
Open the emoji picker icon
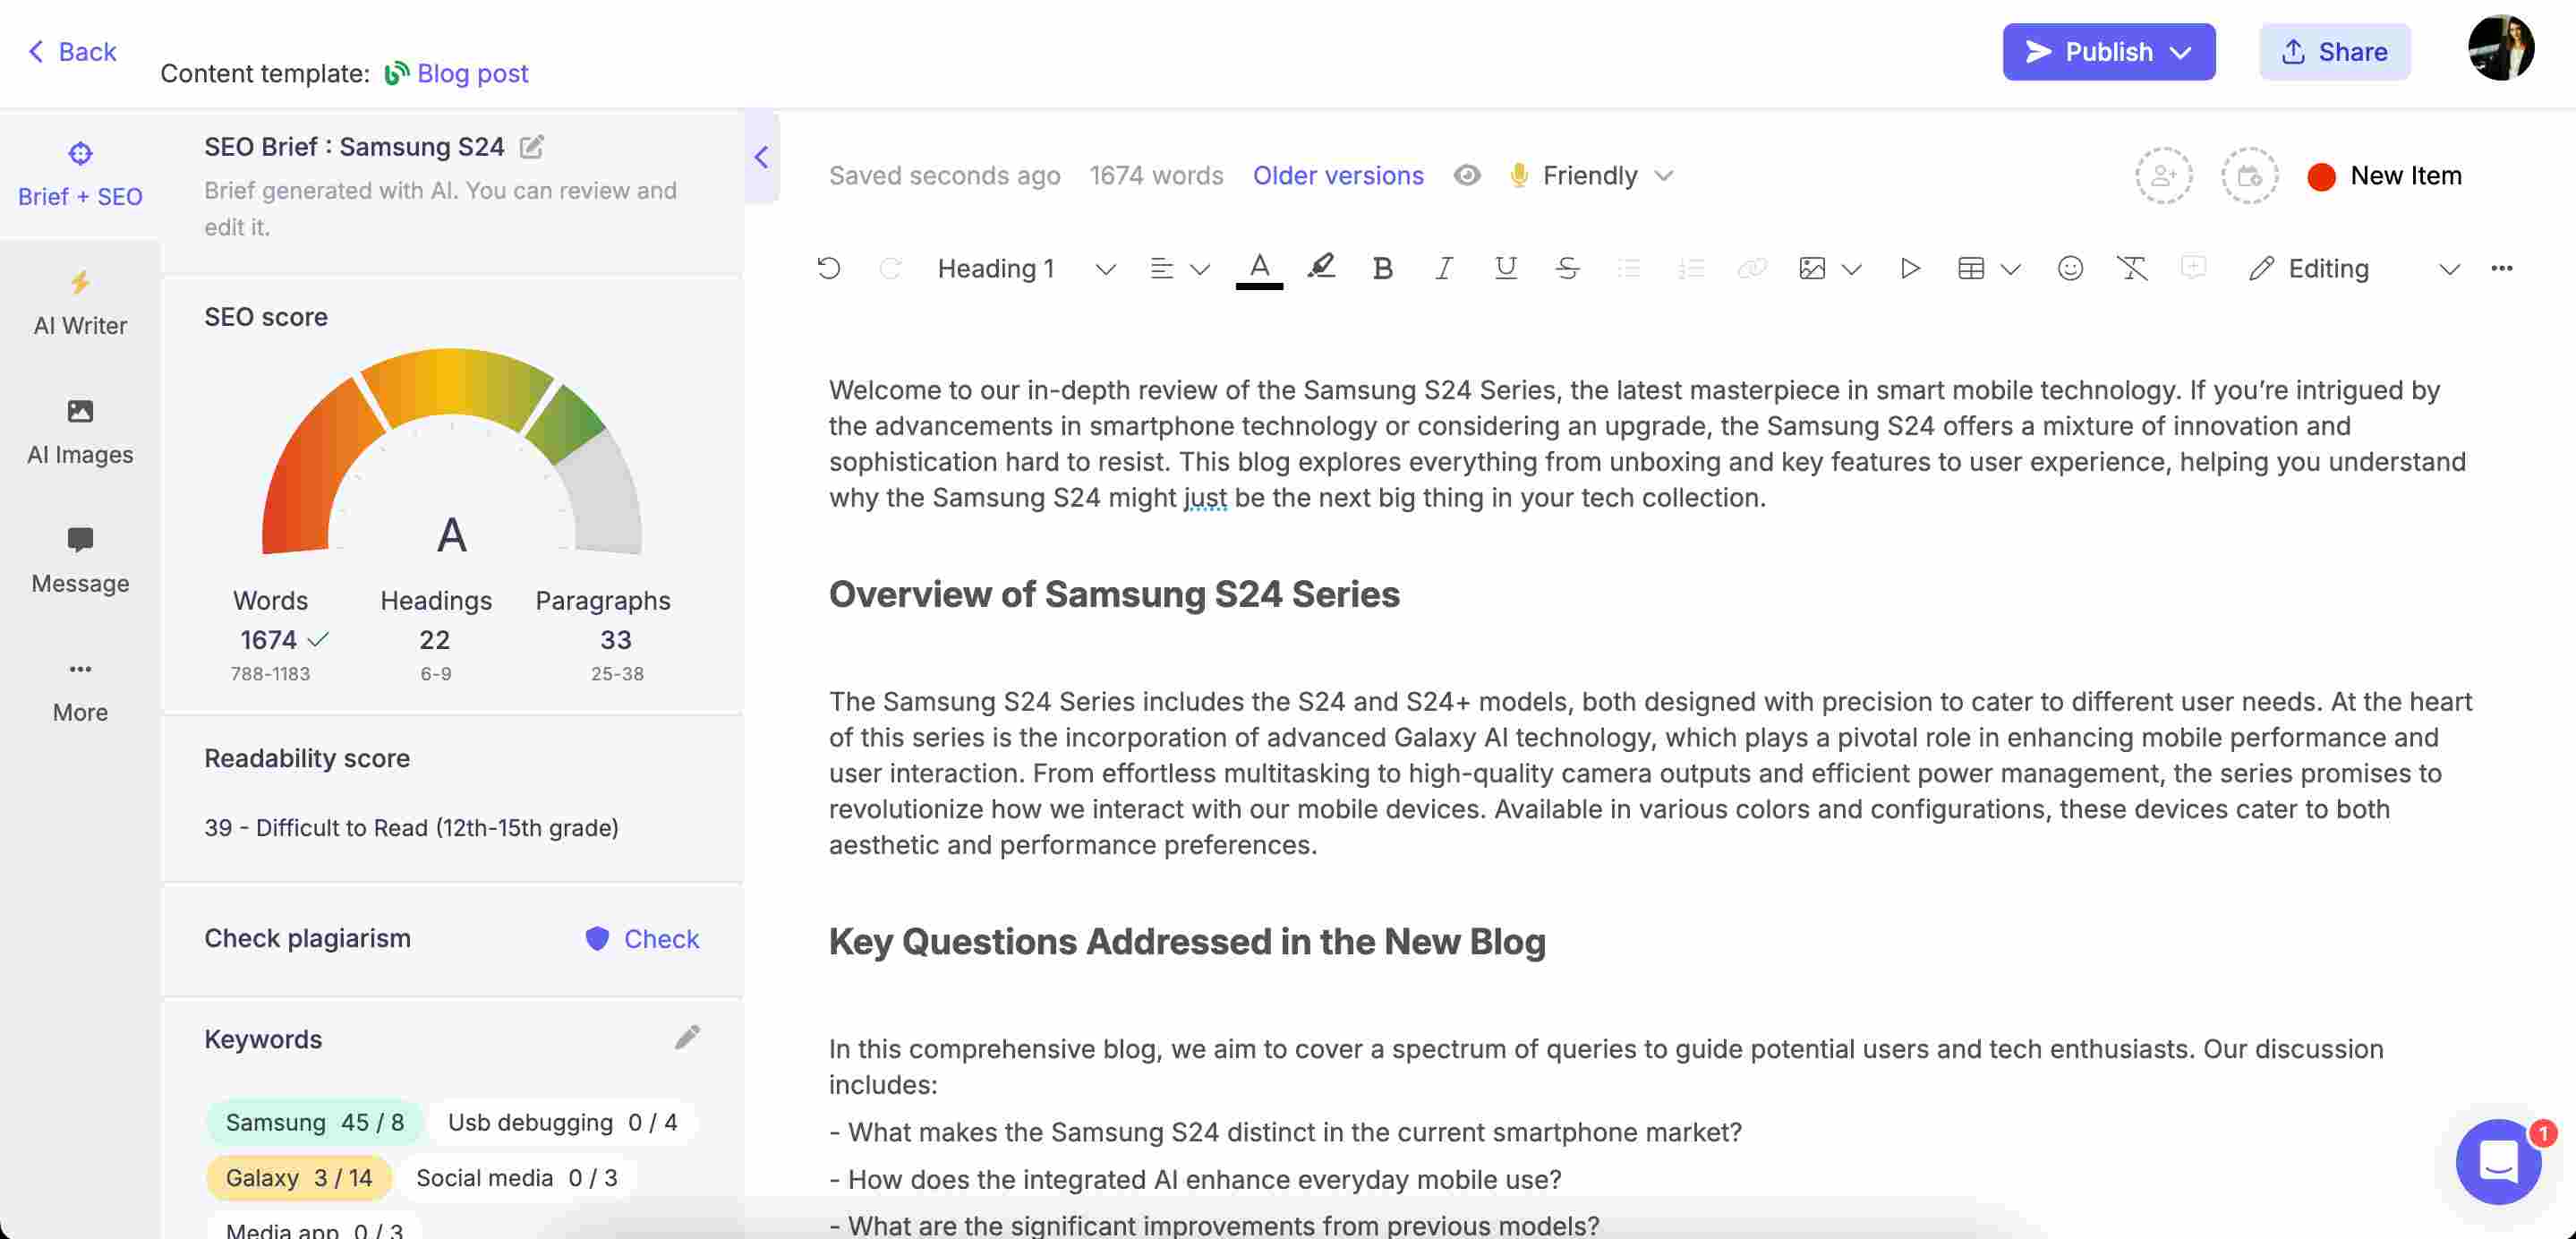[2070, 268]
